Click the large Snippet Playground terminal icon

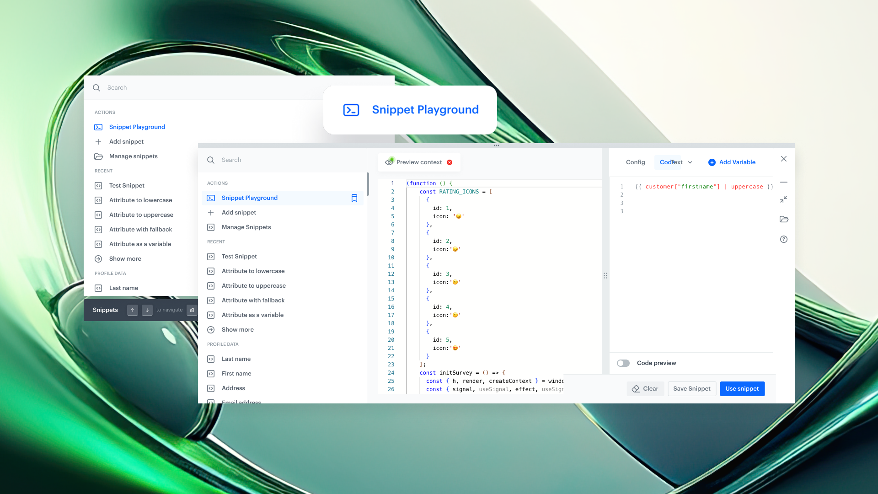pyautogui.click(x=351, y=110)
